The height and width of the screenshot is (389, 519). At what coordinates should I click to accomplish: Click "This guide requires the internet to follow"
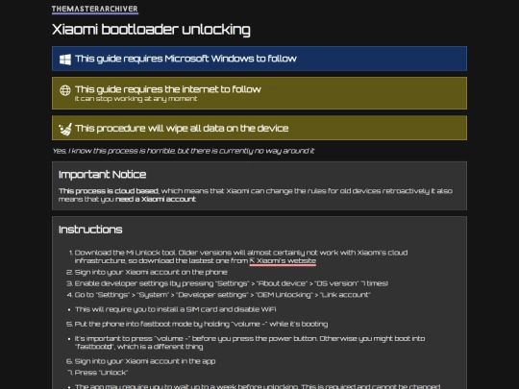[x=168, y=89]
